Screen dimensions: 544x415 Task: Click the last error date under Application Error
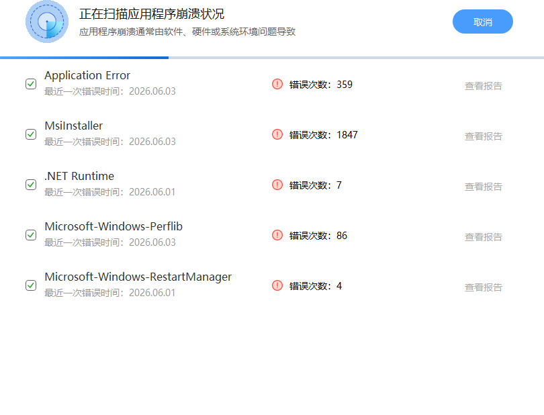pos(110,91)
